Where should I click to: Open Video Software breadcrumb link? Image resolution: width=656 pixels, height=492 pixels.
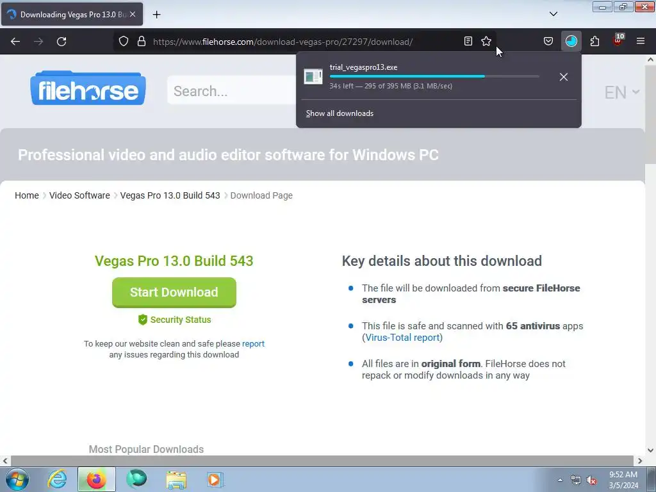(x=79, y=195)
